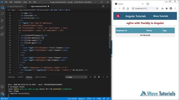Close the terminal panel
The height and width of the screenshot is (100, 179).
107,77
